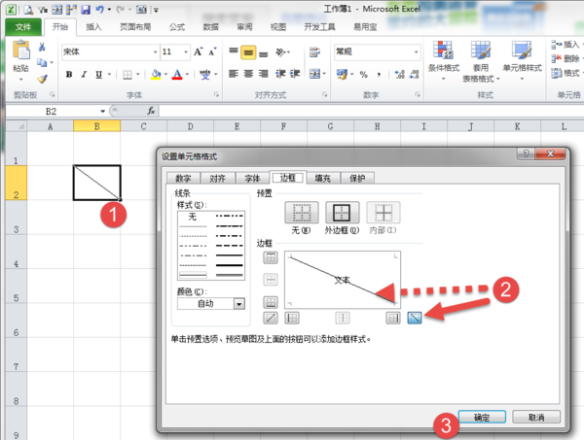584x440 pixels.
Task: Toggle Italic formatting in ribbon
Action: pyautogui.click(x=84, y=74)
